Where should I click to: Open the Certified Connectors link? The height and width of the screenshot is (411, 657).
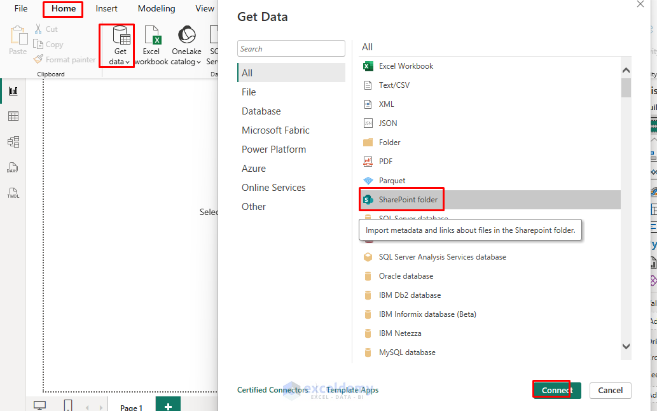[273, 390]
